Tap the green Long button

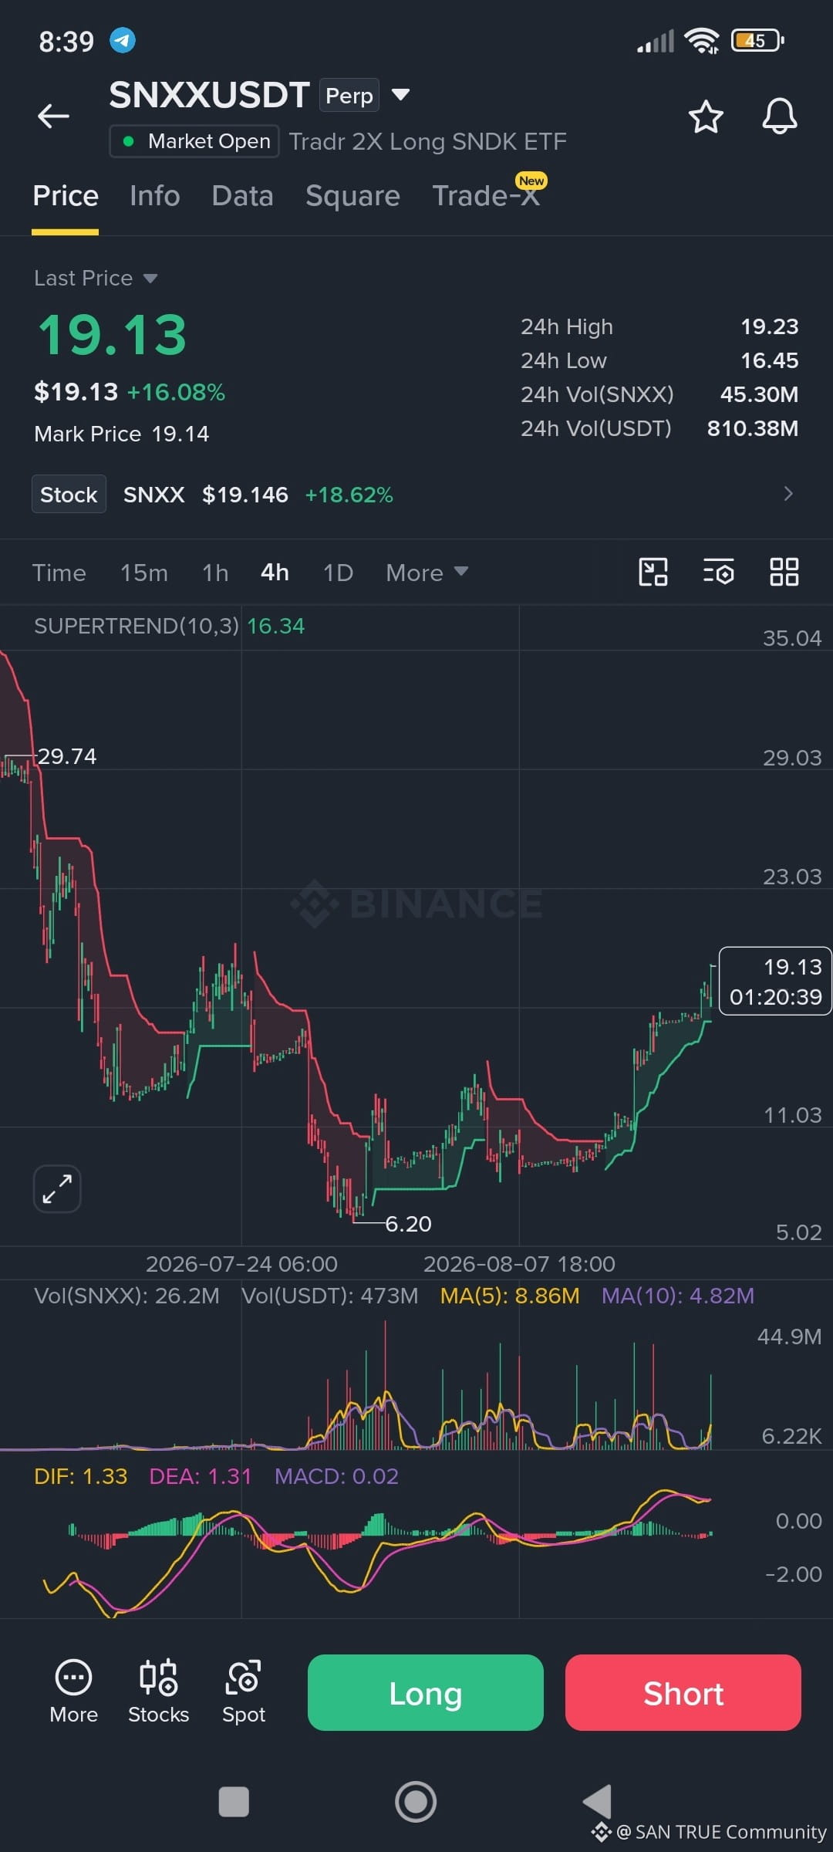(426, 1693)
